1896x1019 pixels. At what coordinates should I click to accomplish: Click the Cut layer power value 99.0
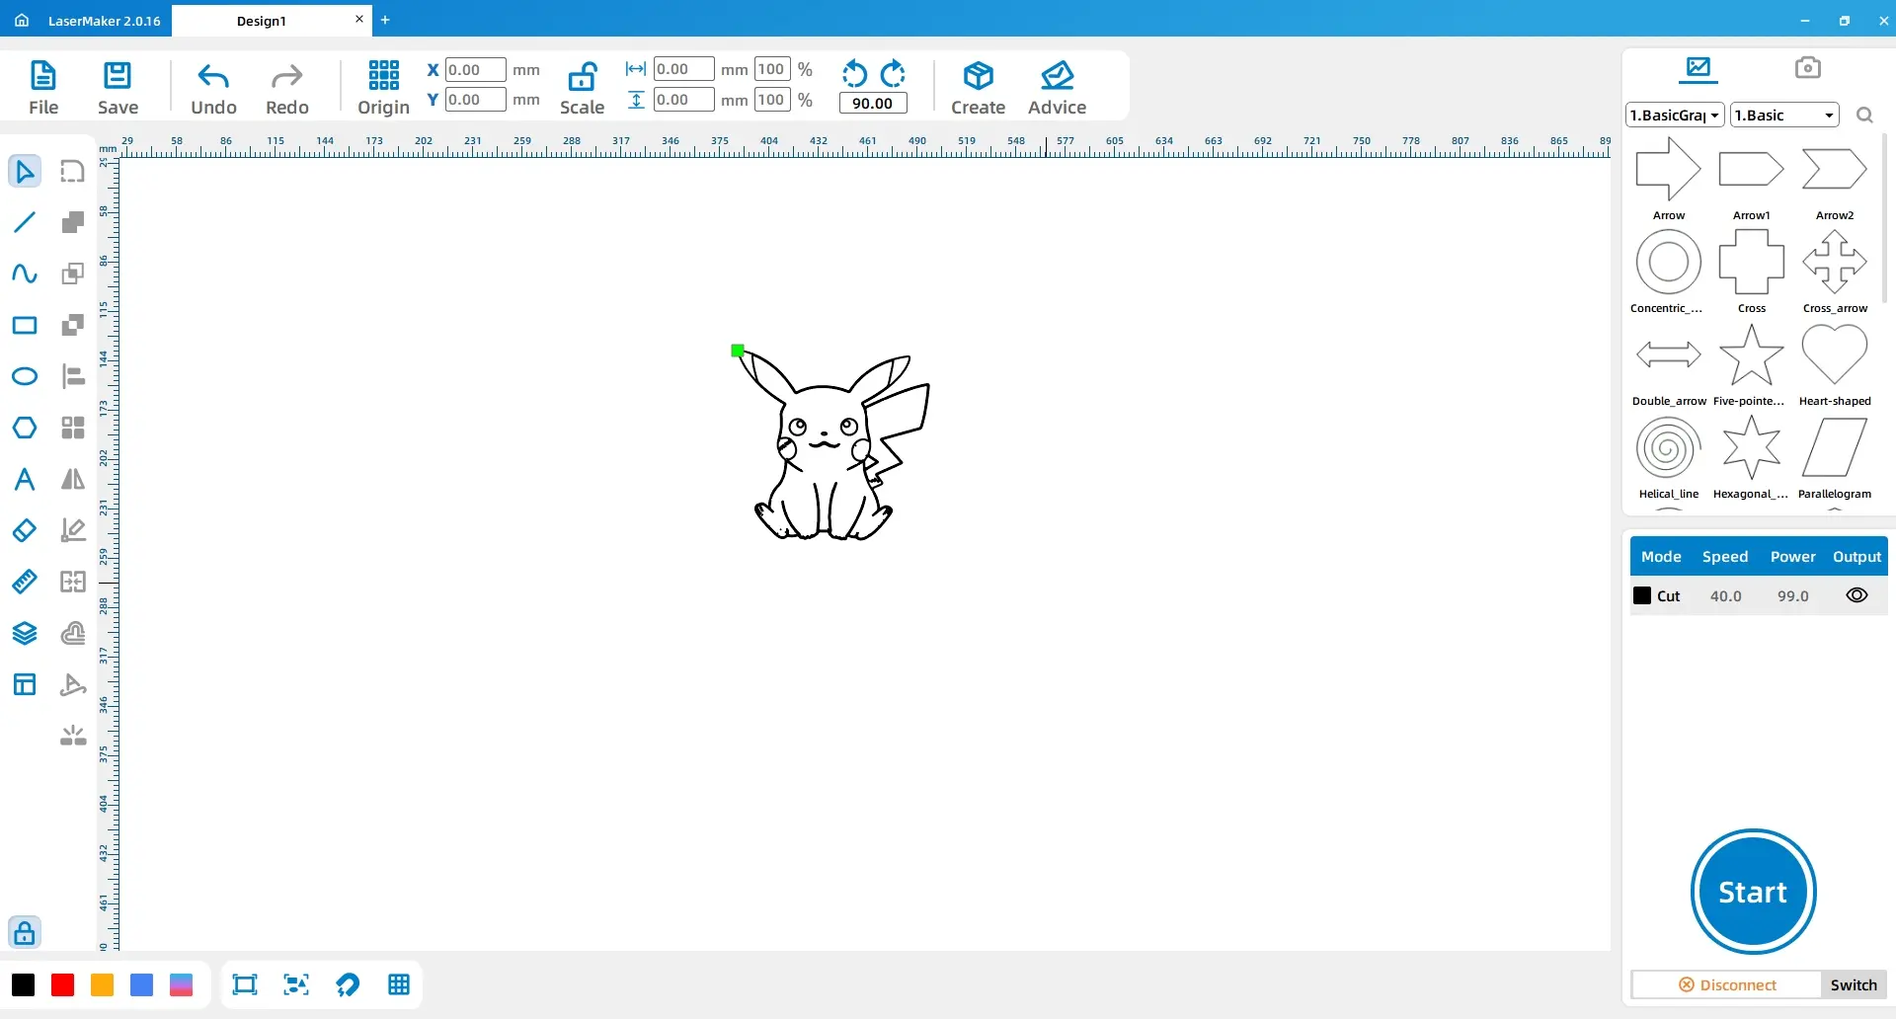[1793, 596]
